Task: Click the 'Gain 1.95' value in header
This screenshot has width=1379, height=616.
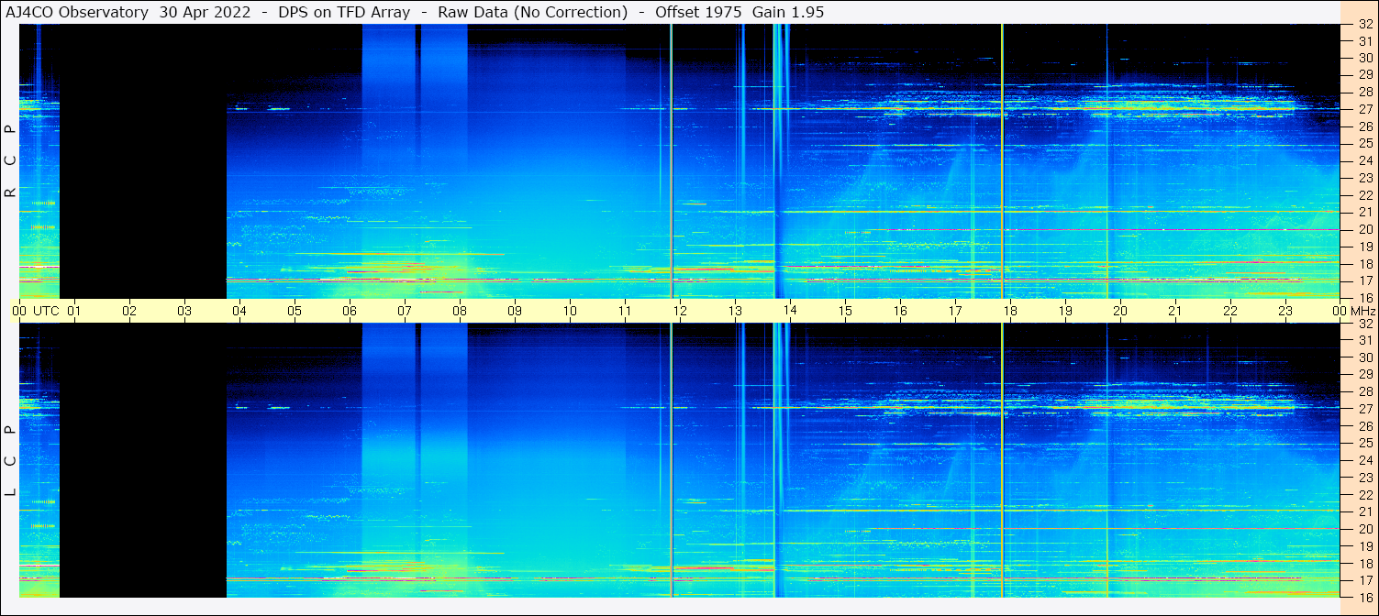Action: point(786,12)
